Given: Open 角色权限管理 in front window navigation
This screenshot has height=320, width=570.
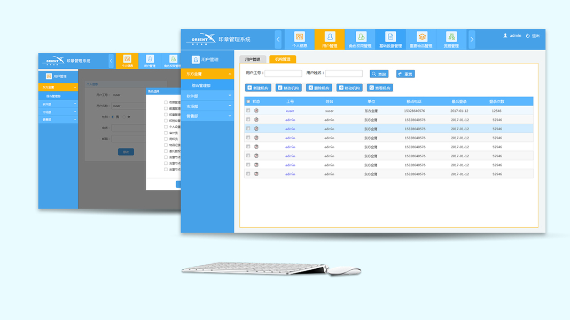Looking at the screenshot, I should coord(360,39).
